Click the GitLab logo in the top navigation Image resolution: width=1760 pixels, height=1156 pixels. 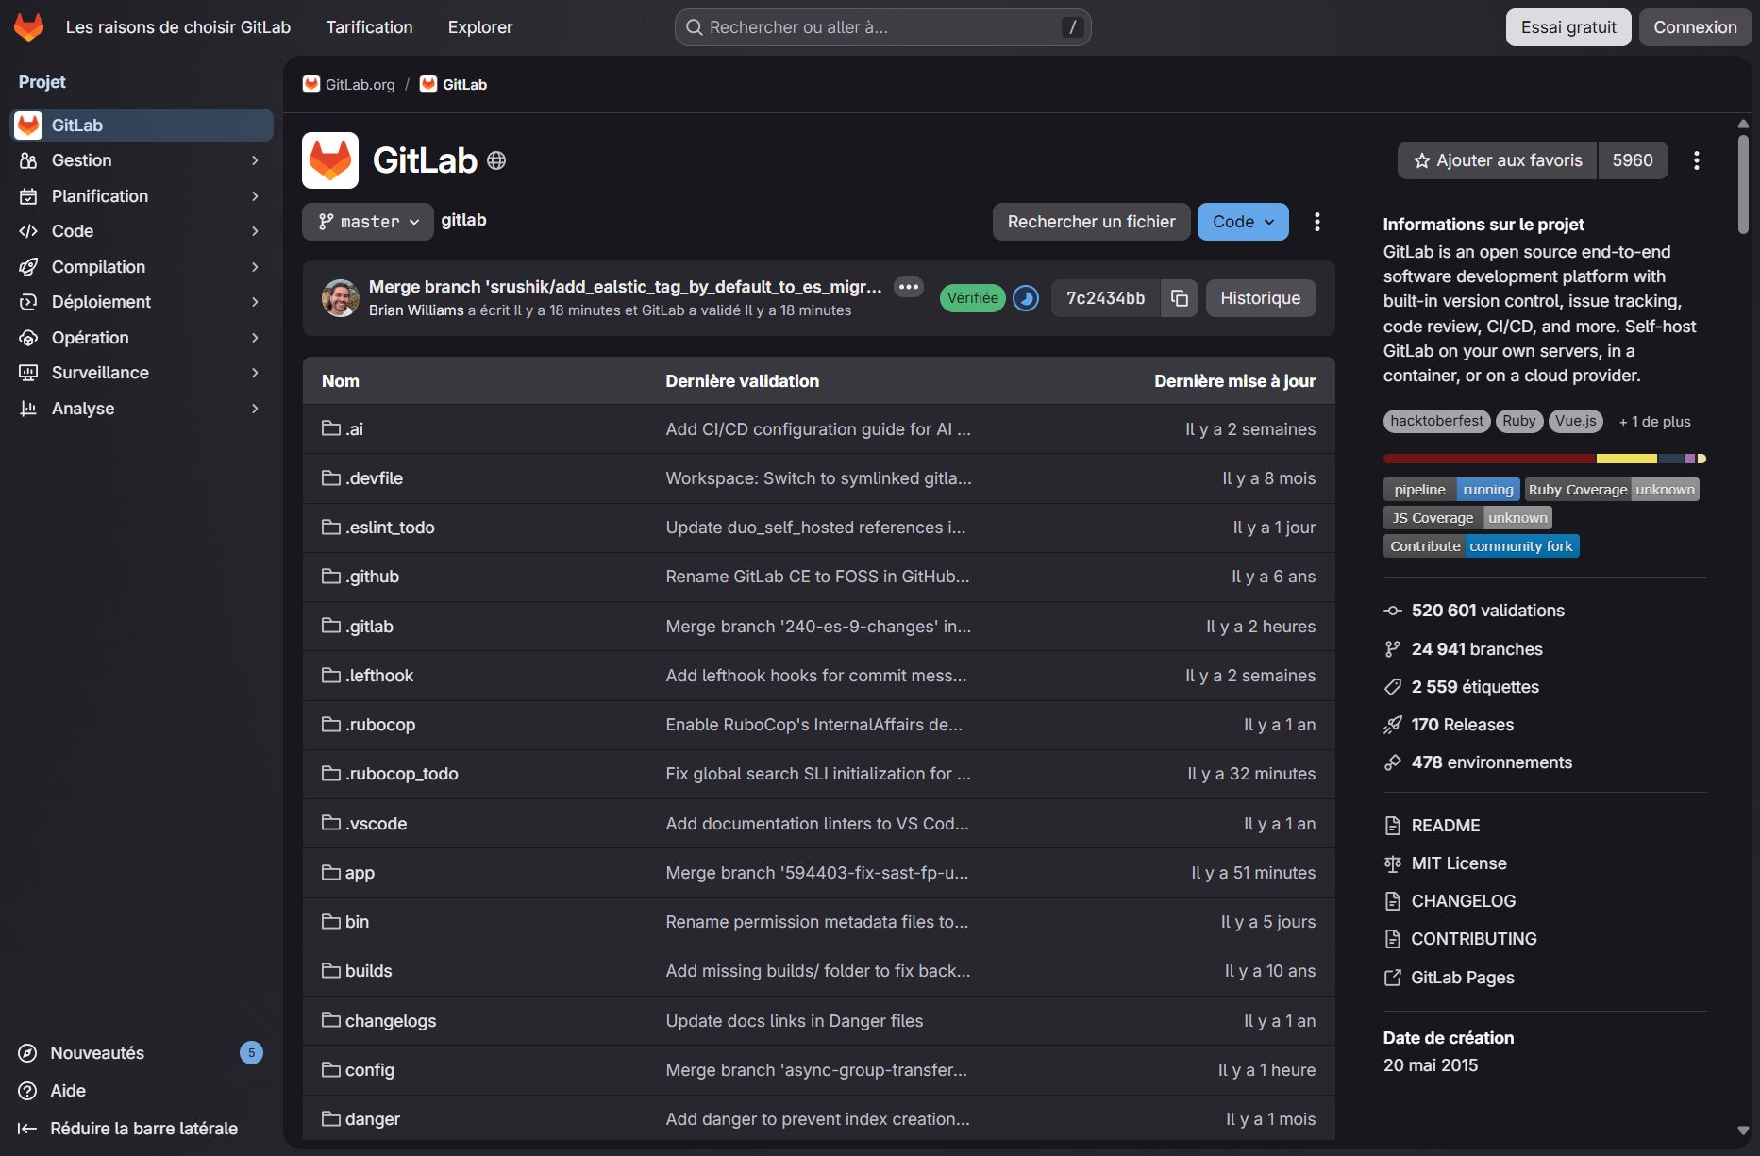pyautogui.click(x=28, y=26)
